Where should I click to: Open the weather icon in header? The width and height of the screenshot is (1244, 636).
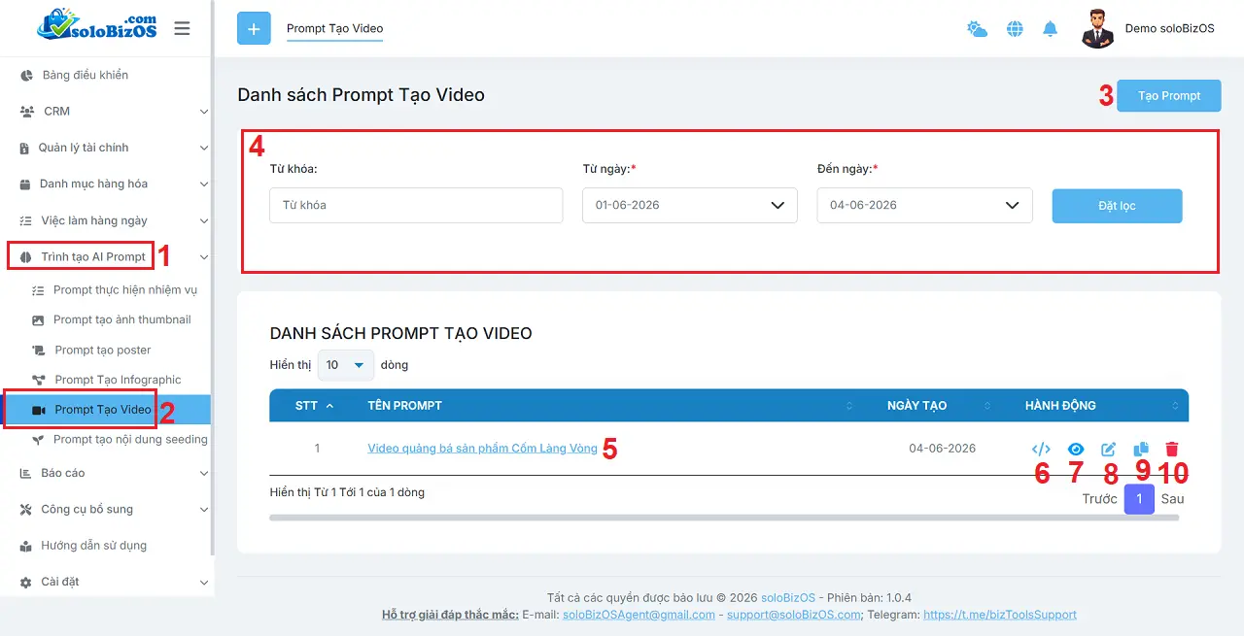pyautogui.click(x=977, y=29)
